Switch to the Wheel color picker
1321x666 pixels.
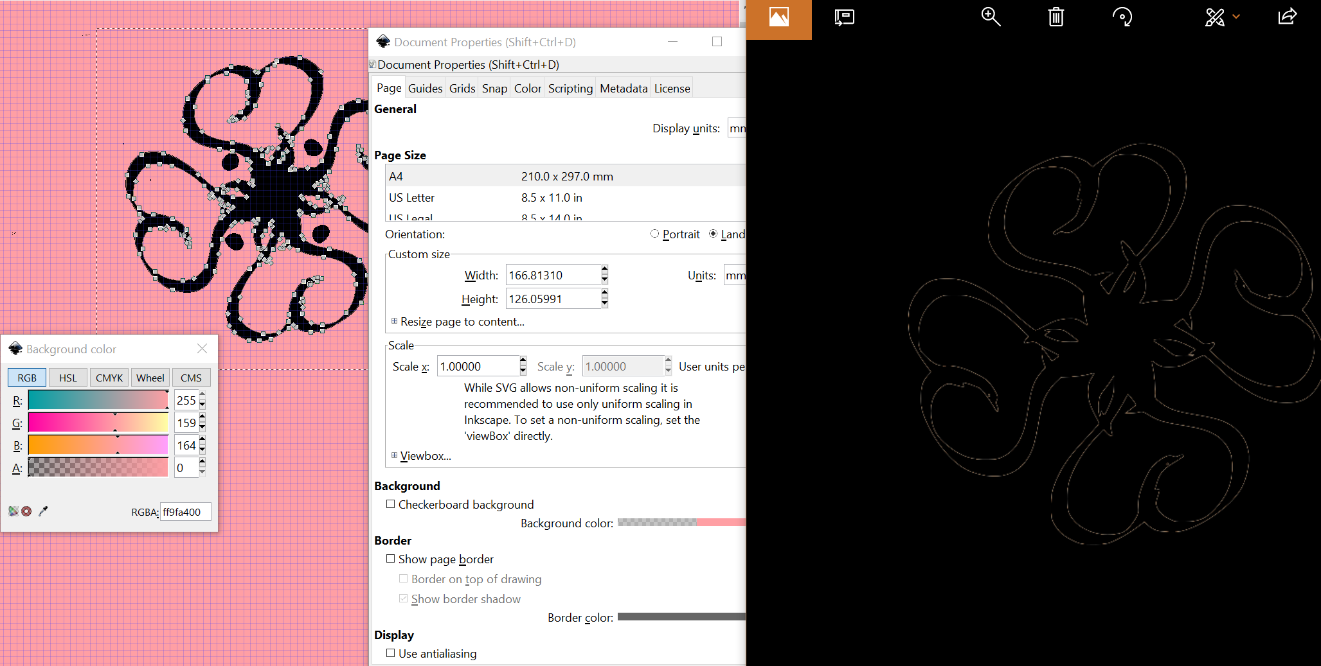(150, 377)
